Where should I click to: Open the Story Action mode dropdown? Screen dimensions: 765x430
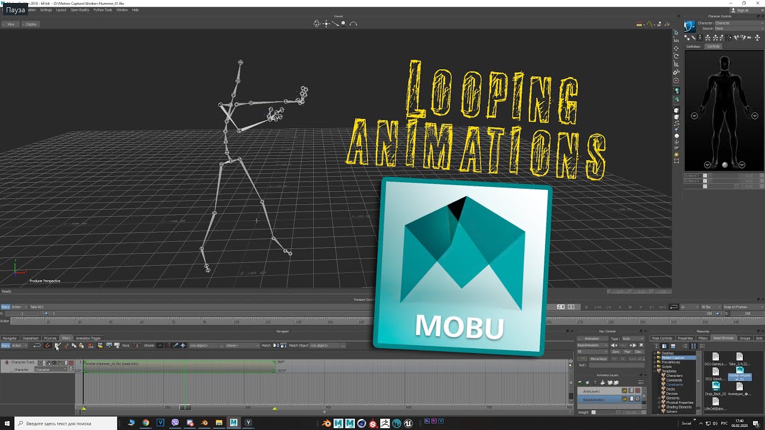[x=19, y=345]
